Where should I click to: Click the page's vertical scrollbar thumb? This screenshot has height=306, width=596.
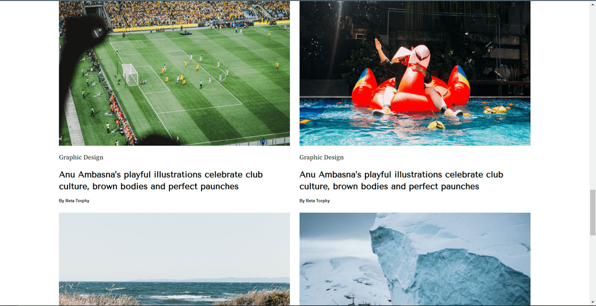(x=593, y=212)
